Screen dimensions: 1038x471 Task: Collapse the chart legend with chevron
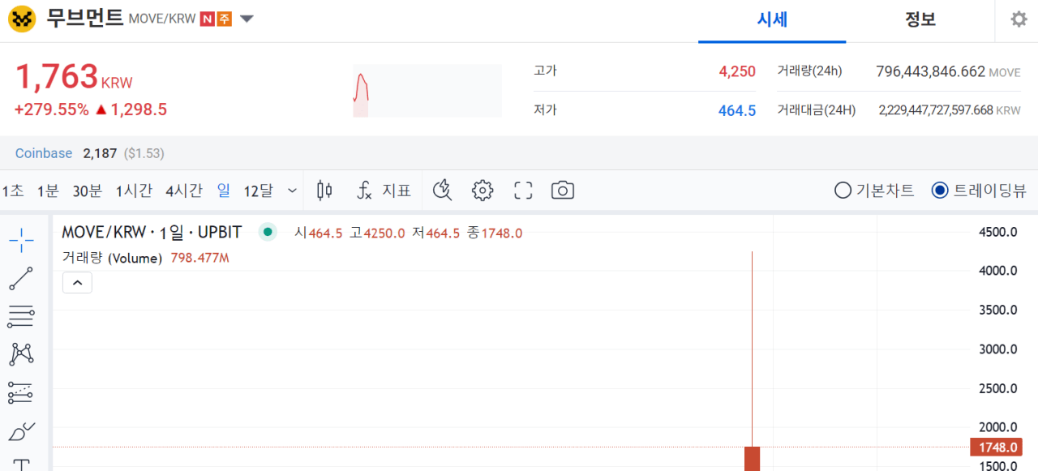pos(77,283)
